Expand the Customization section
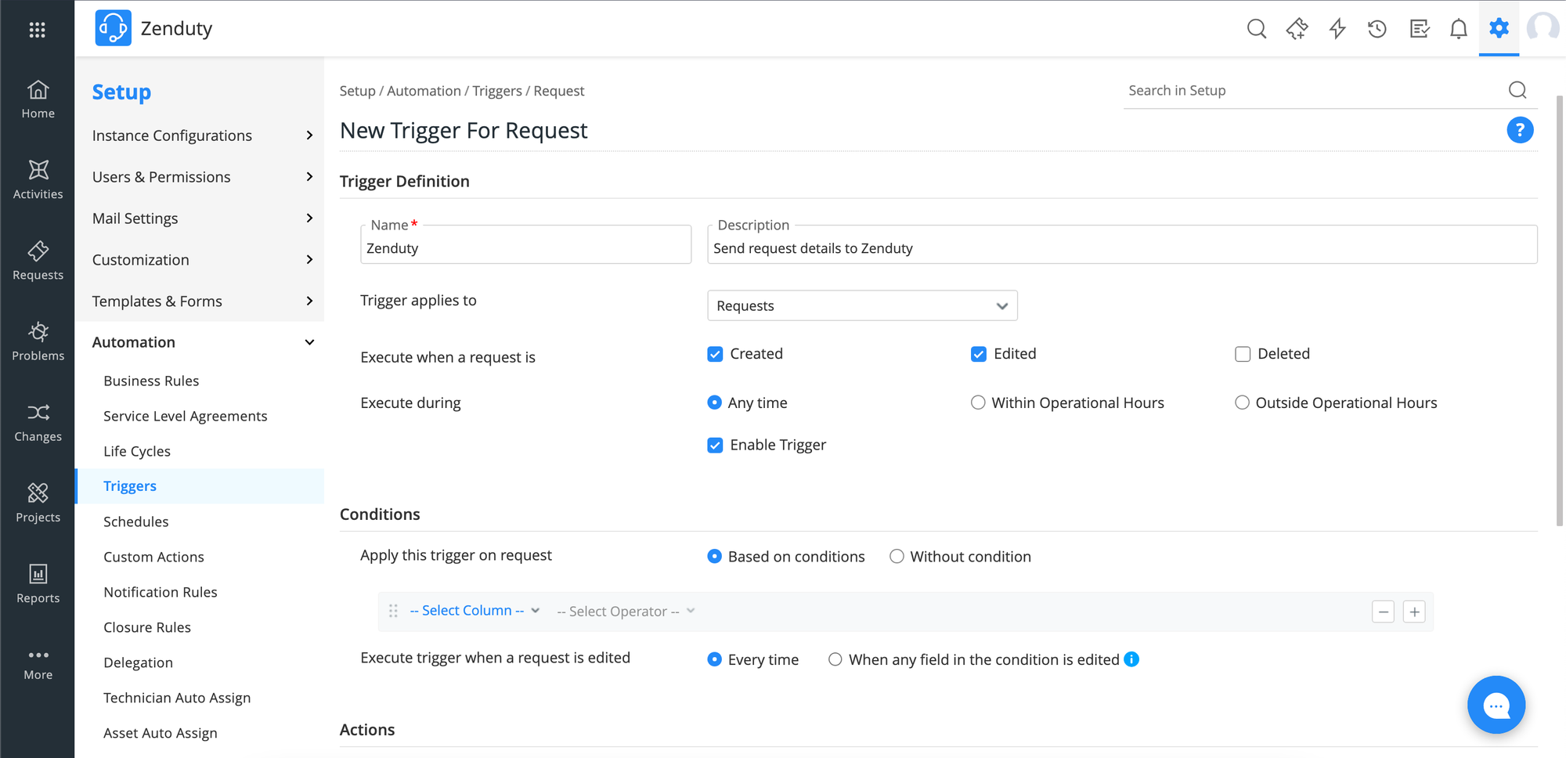The width and height of the screenshot is (1566, 758). (x=202, y=260)
